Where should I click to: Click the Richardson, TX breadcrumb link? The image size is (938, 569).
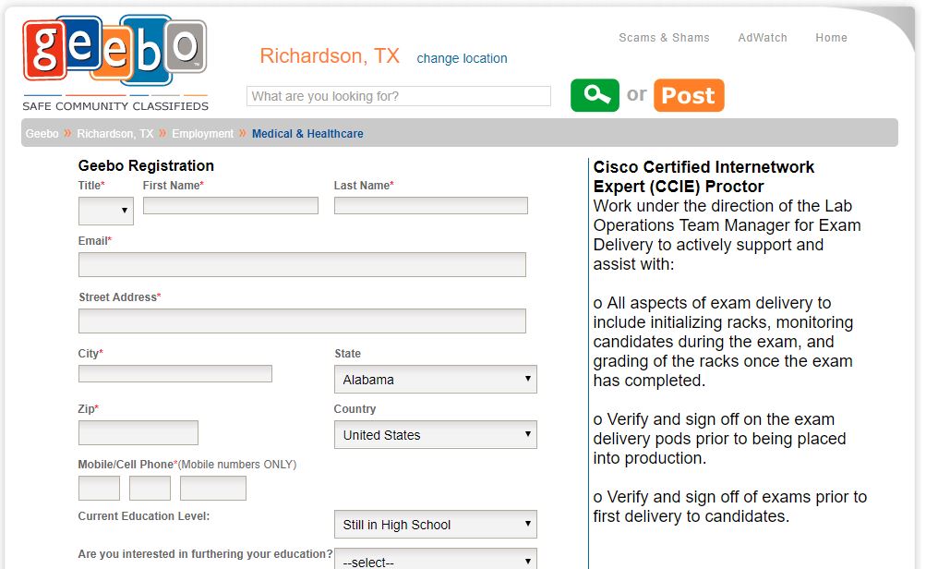click(114, 133)
